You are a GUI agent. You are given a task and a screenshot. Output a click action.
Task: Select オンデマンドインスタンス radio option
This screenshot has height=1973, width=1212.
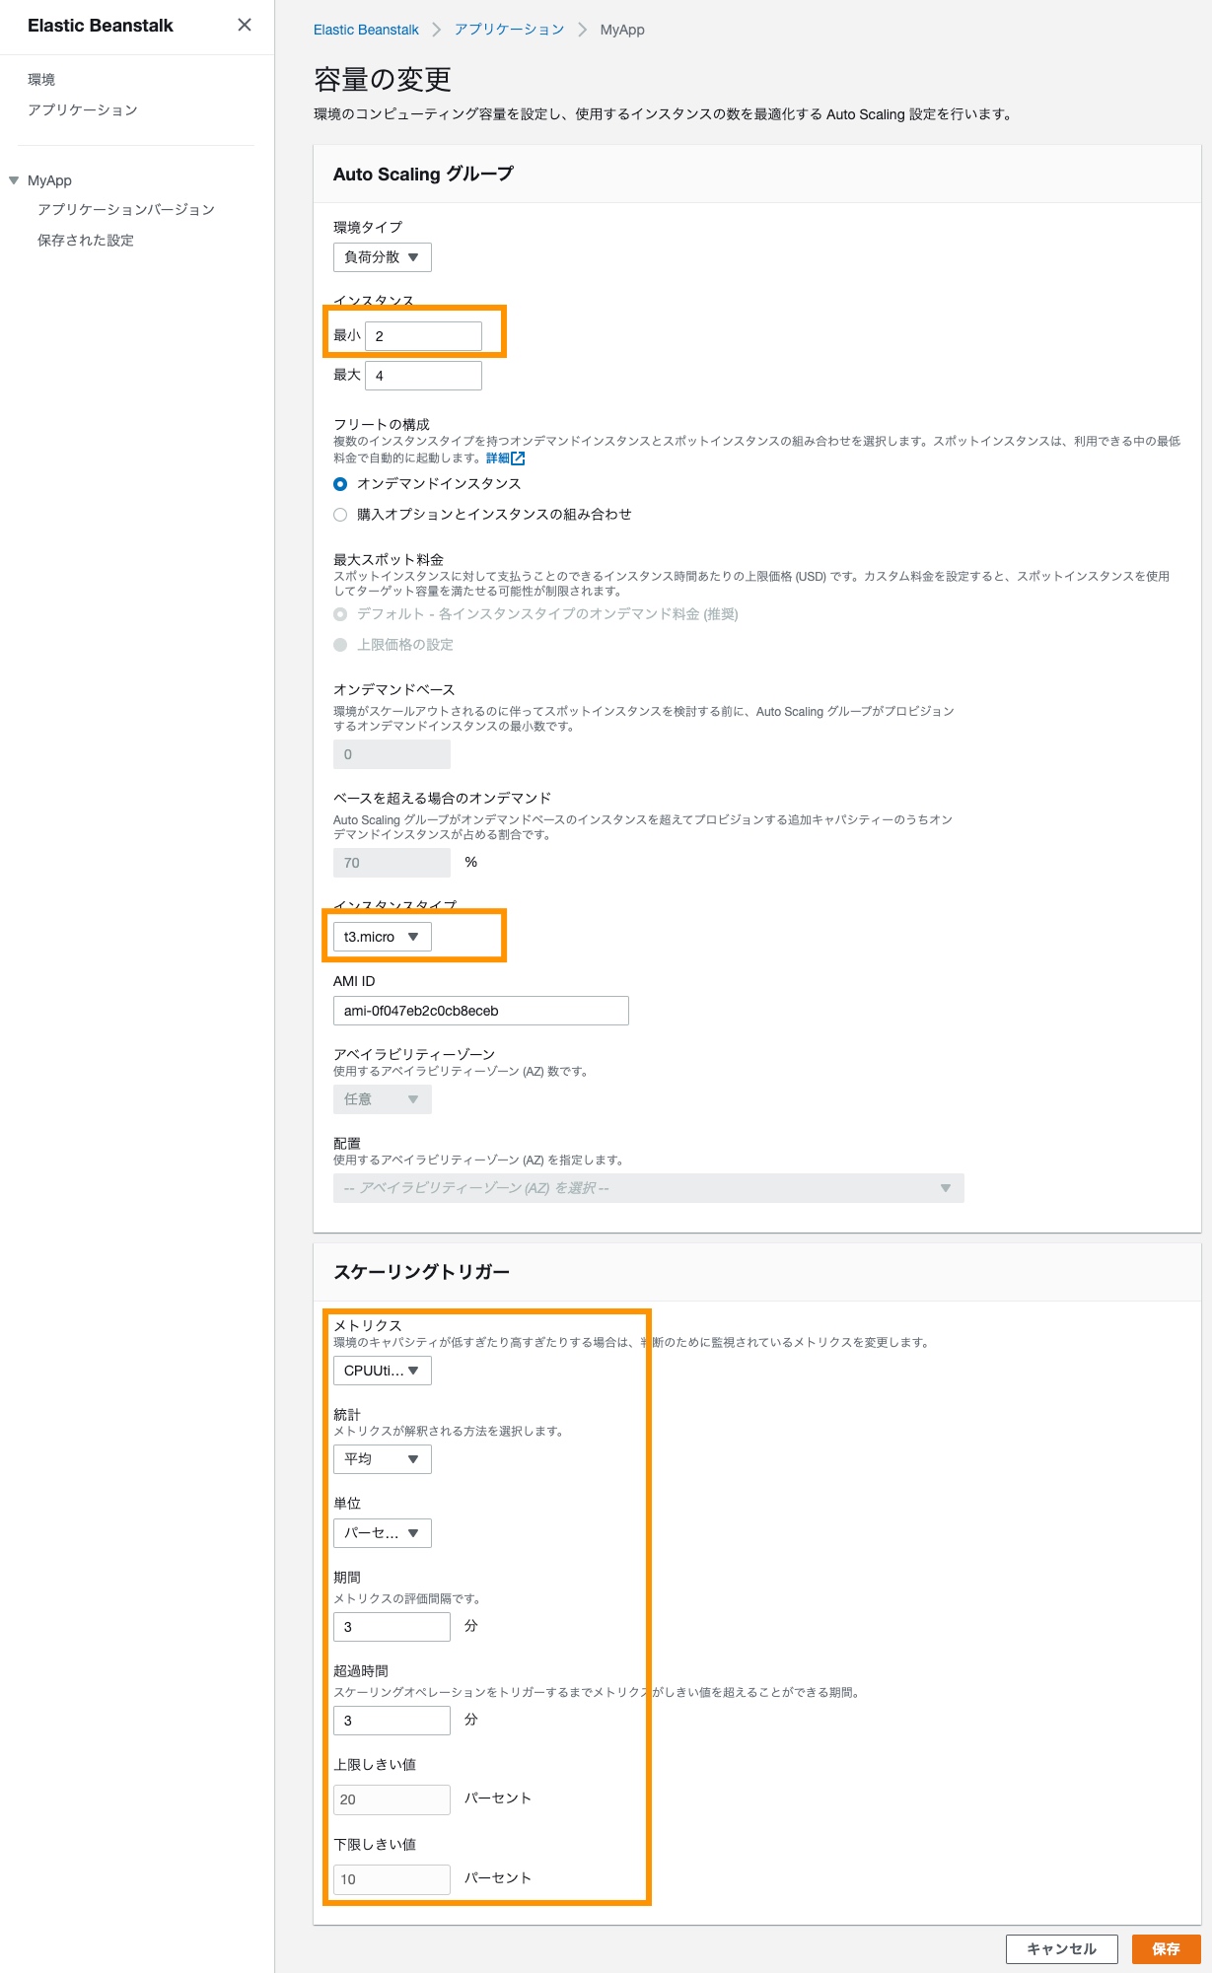point(340,484)
